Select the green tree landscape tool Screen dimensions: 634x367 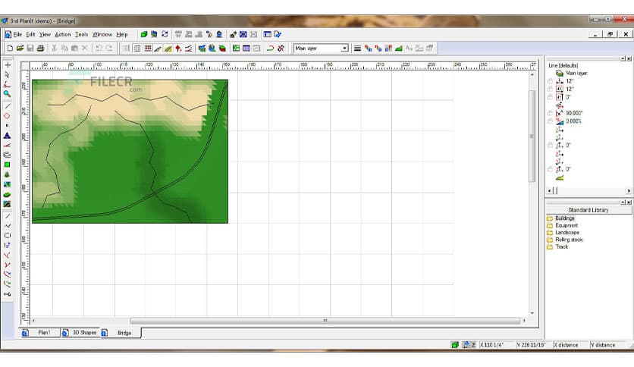[7, 174]
